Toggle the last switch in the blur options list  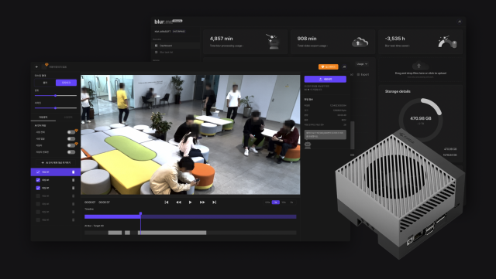71,152
